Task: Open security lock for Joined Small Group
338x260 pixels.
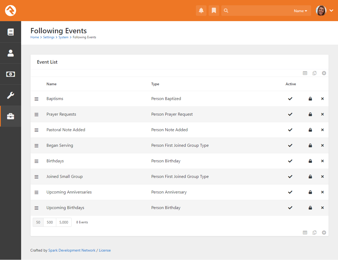Action: [310, 177]
